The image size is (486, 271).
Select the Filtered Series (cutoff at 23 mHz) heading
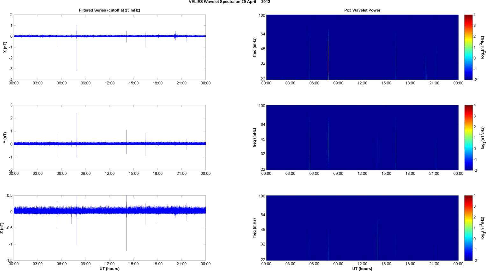110,10
